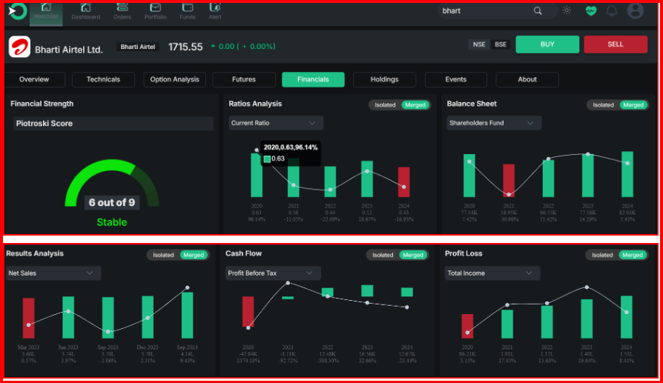Select NSE exchange

coord(479,44)
